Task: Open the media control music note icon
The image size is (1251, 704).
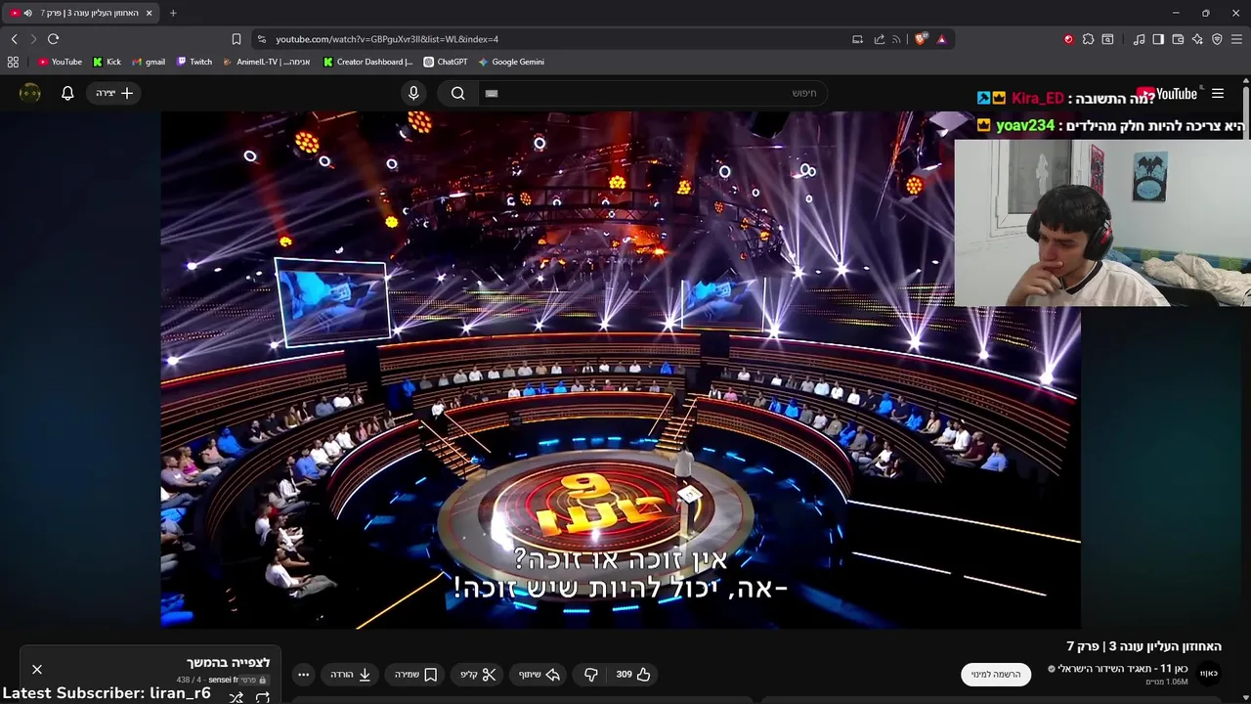Action: click(1139, 39)
